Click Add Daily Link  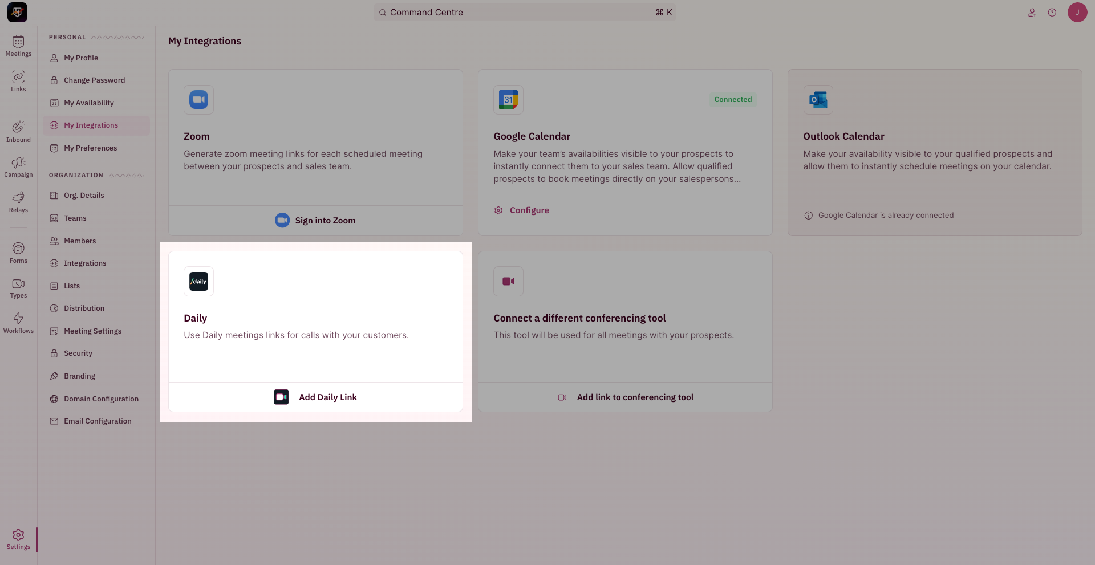(x=315, y=397)
